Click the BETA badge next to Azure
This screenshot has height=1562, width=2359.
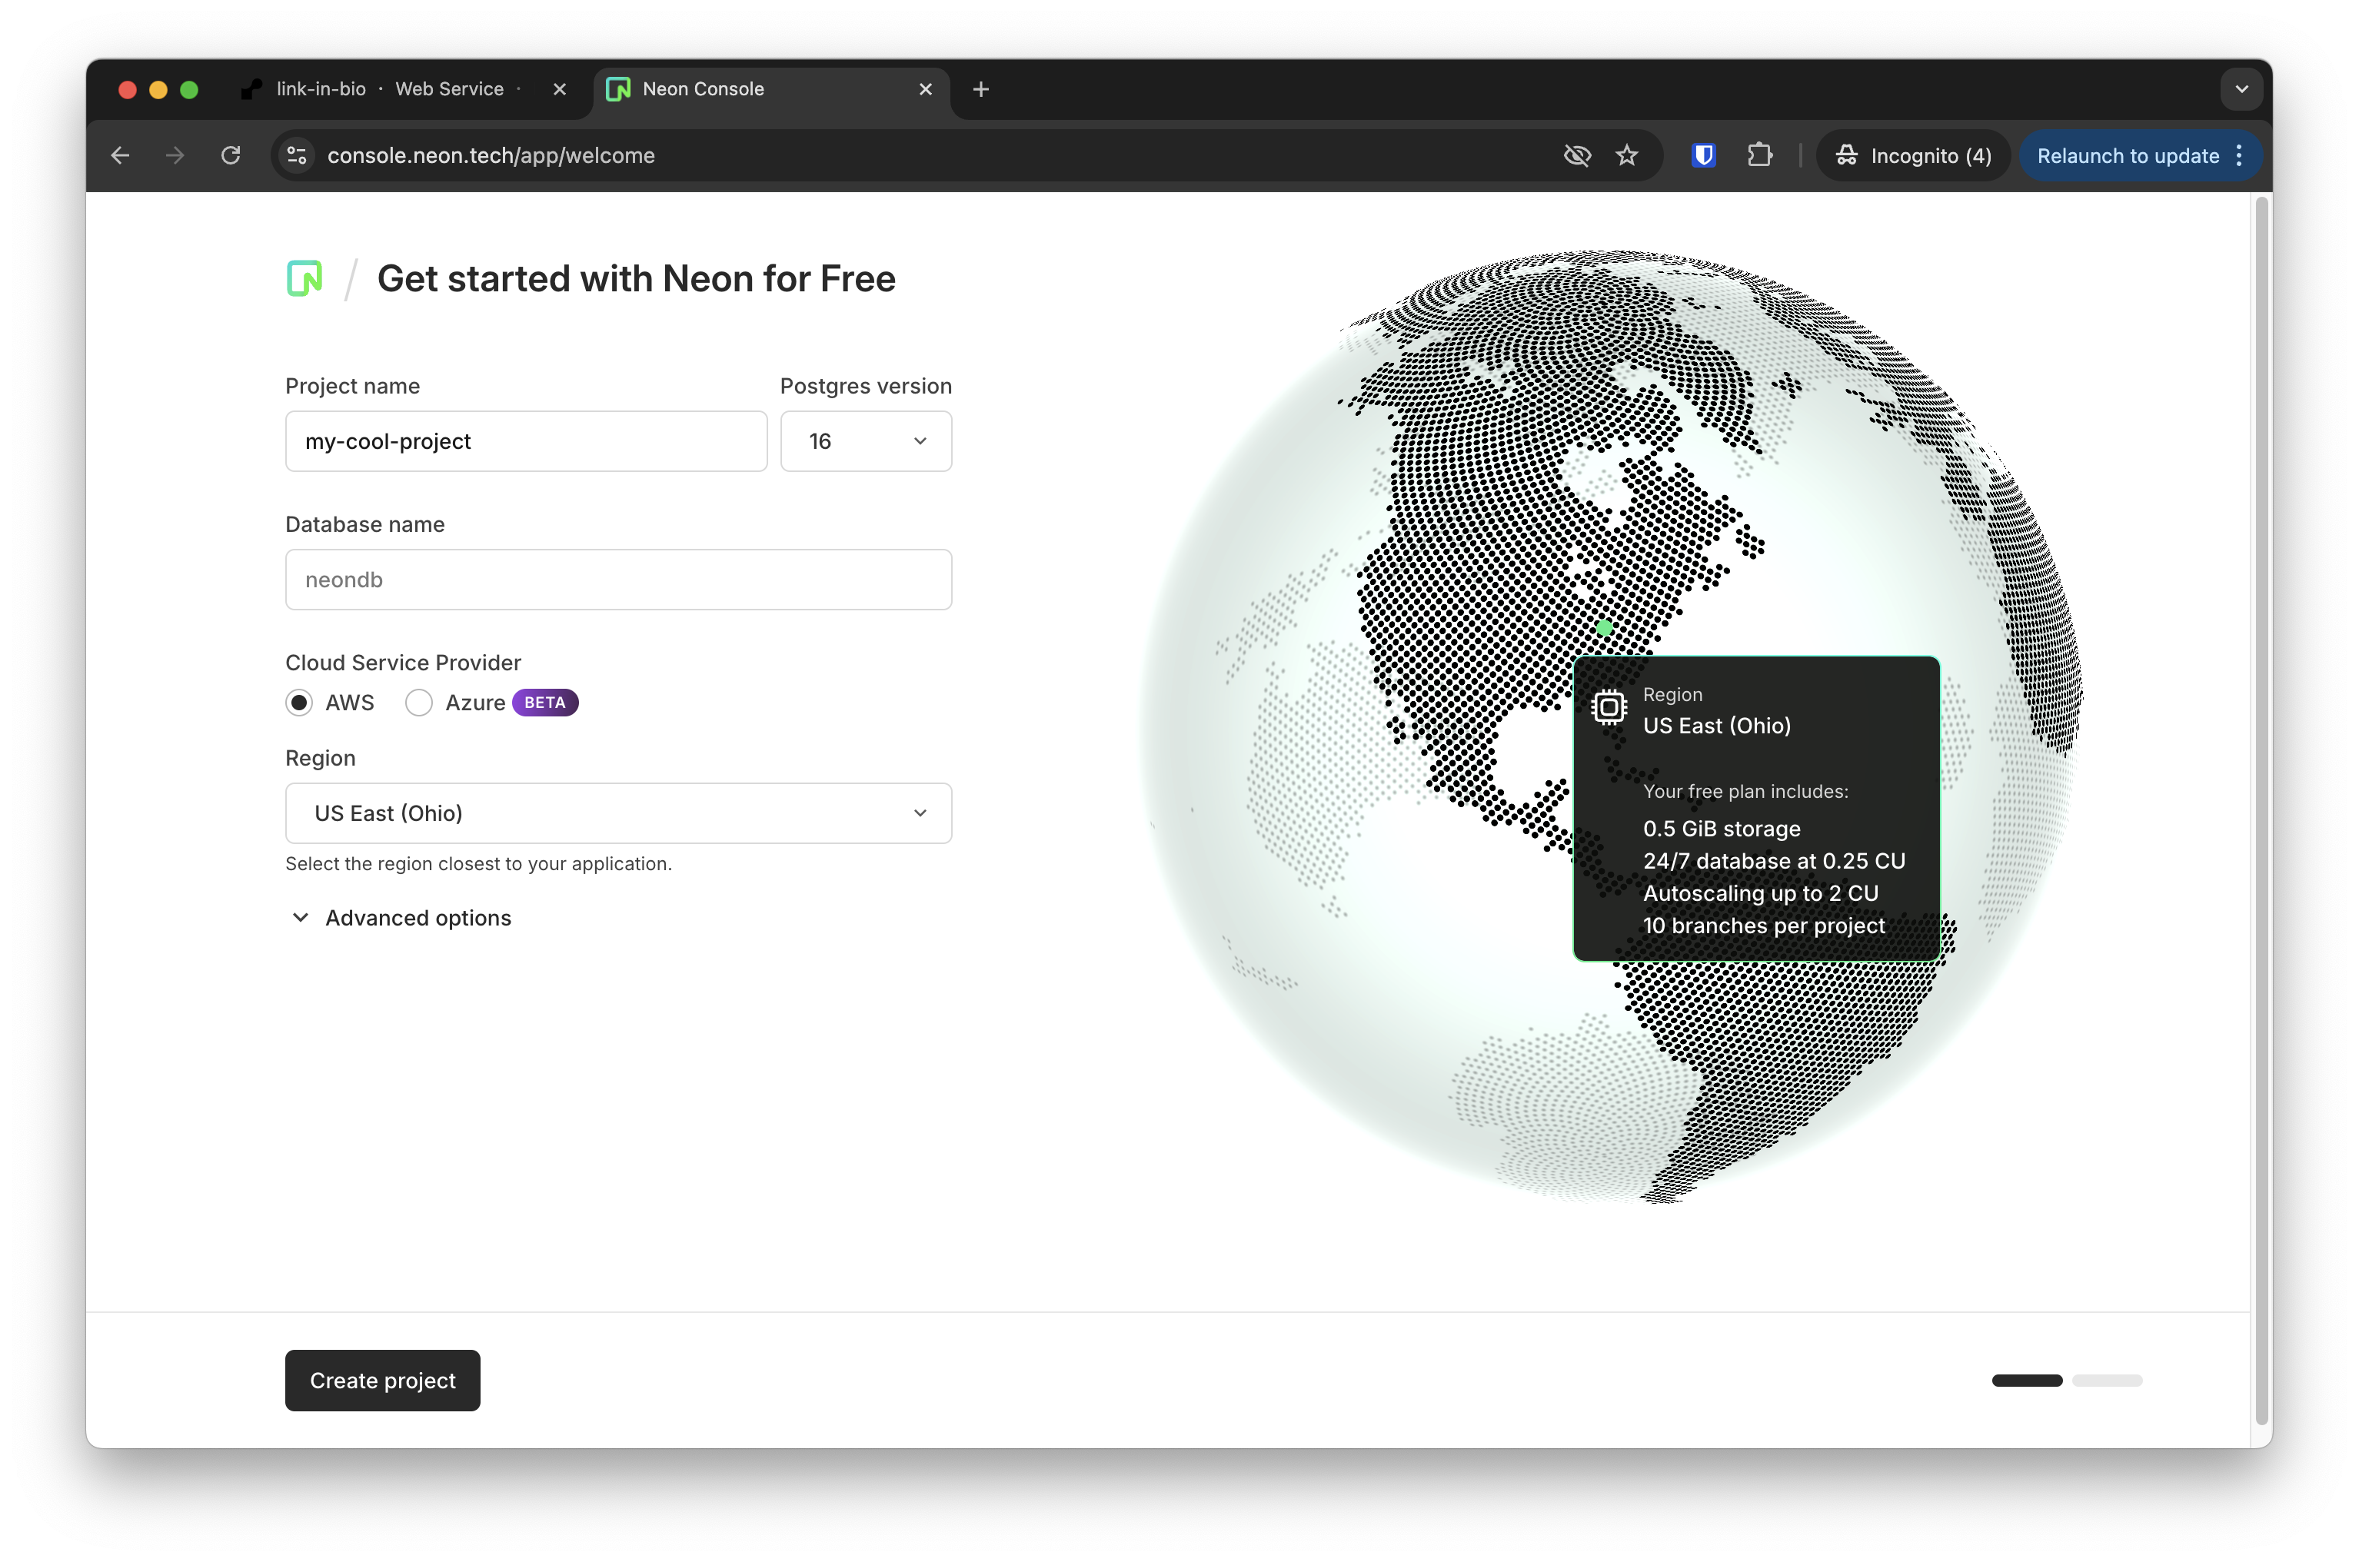(x=545, y=703)
